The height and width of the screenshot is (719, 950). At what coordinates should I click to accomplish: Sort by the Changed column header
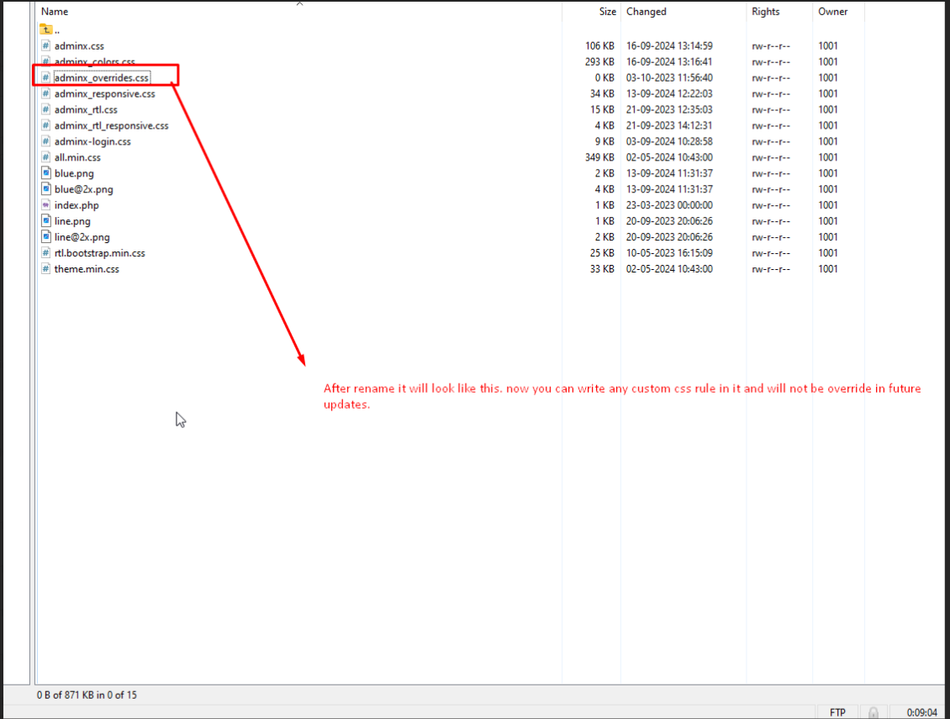point(646,12)
